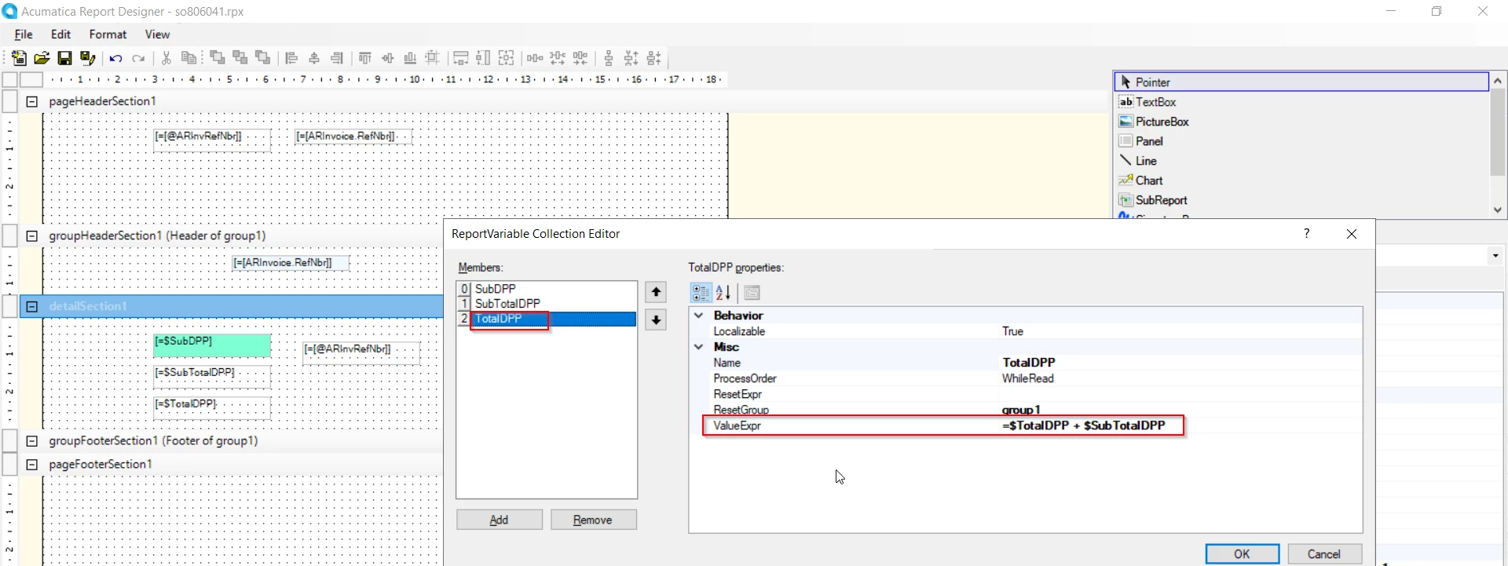Make selected controls the same width
The height and width of the screenshot is (566, 1508).
(461, 58)
